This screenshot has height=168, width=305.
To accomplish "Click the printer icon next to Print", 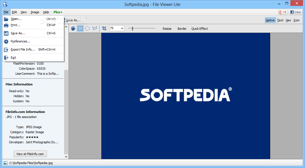I will (x=6, y=25).
